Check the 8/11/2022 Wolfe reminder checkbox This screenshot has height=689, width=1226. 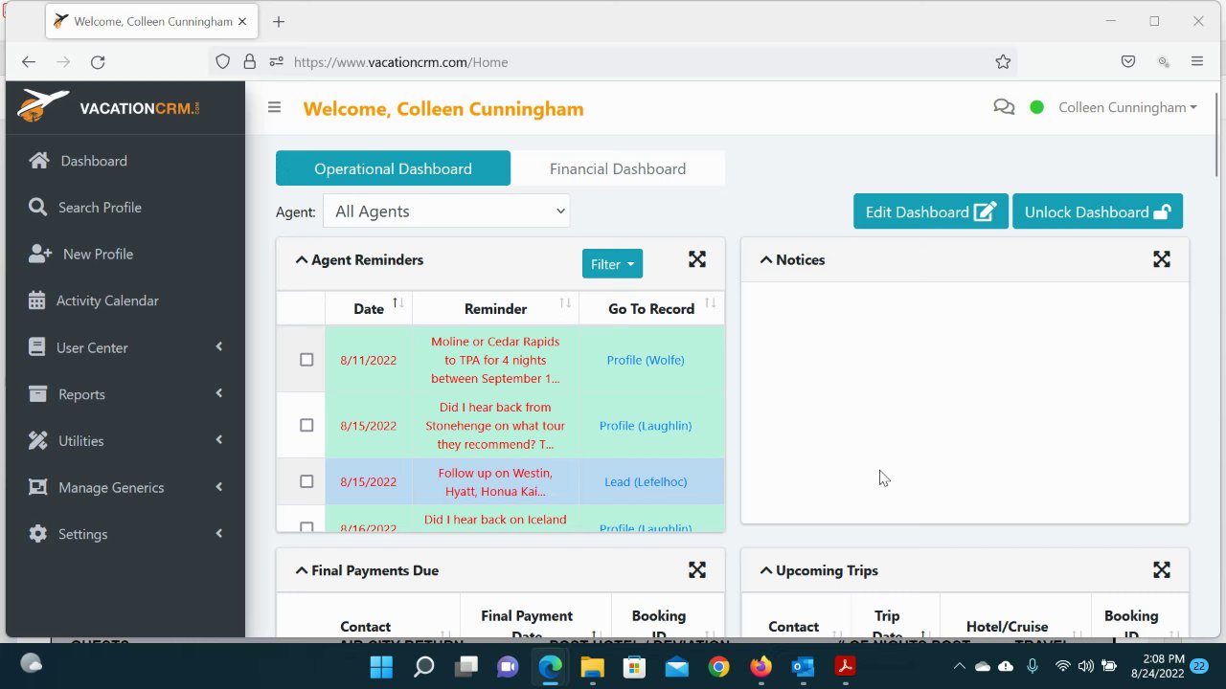tap(306, 360)
